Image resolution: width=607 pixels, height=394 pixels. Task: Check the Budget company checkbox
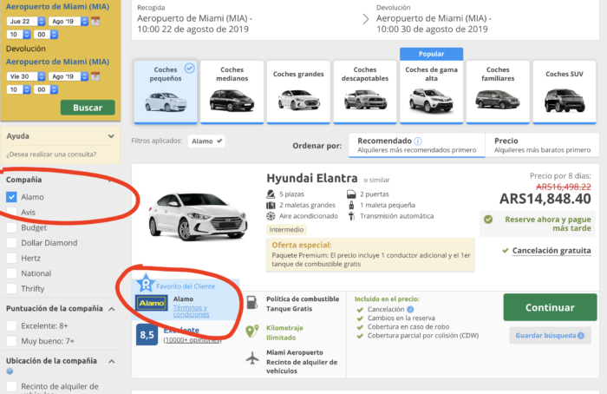click(x=11, y=227)
